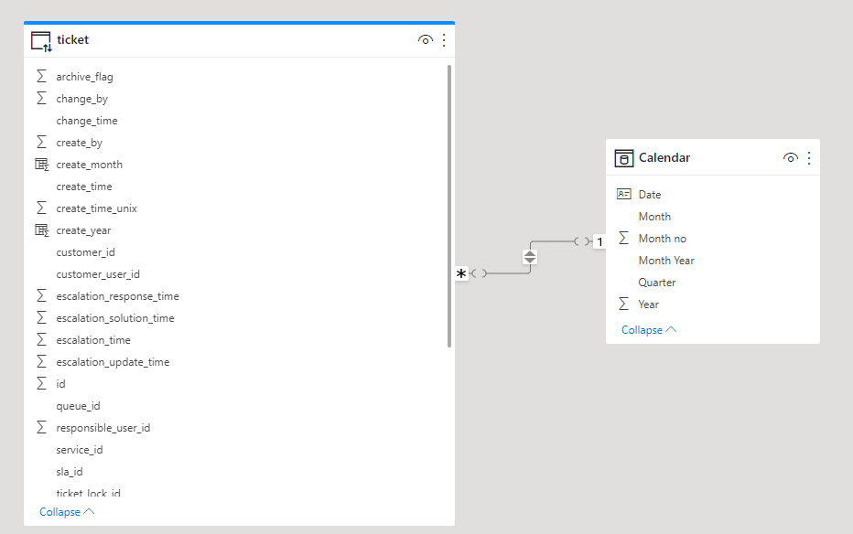Select the Date field in Calendar

[x=650, y=195]
